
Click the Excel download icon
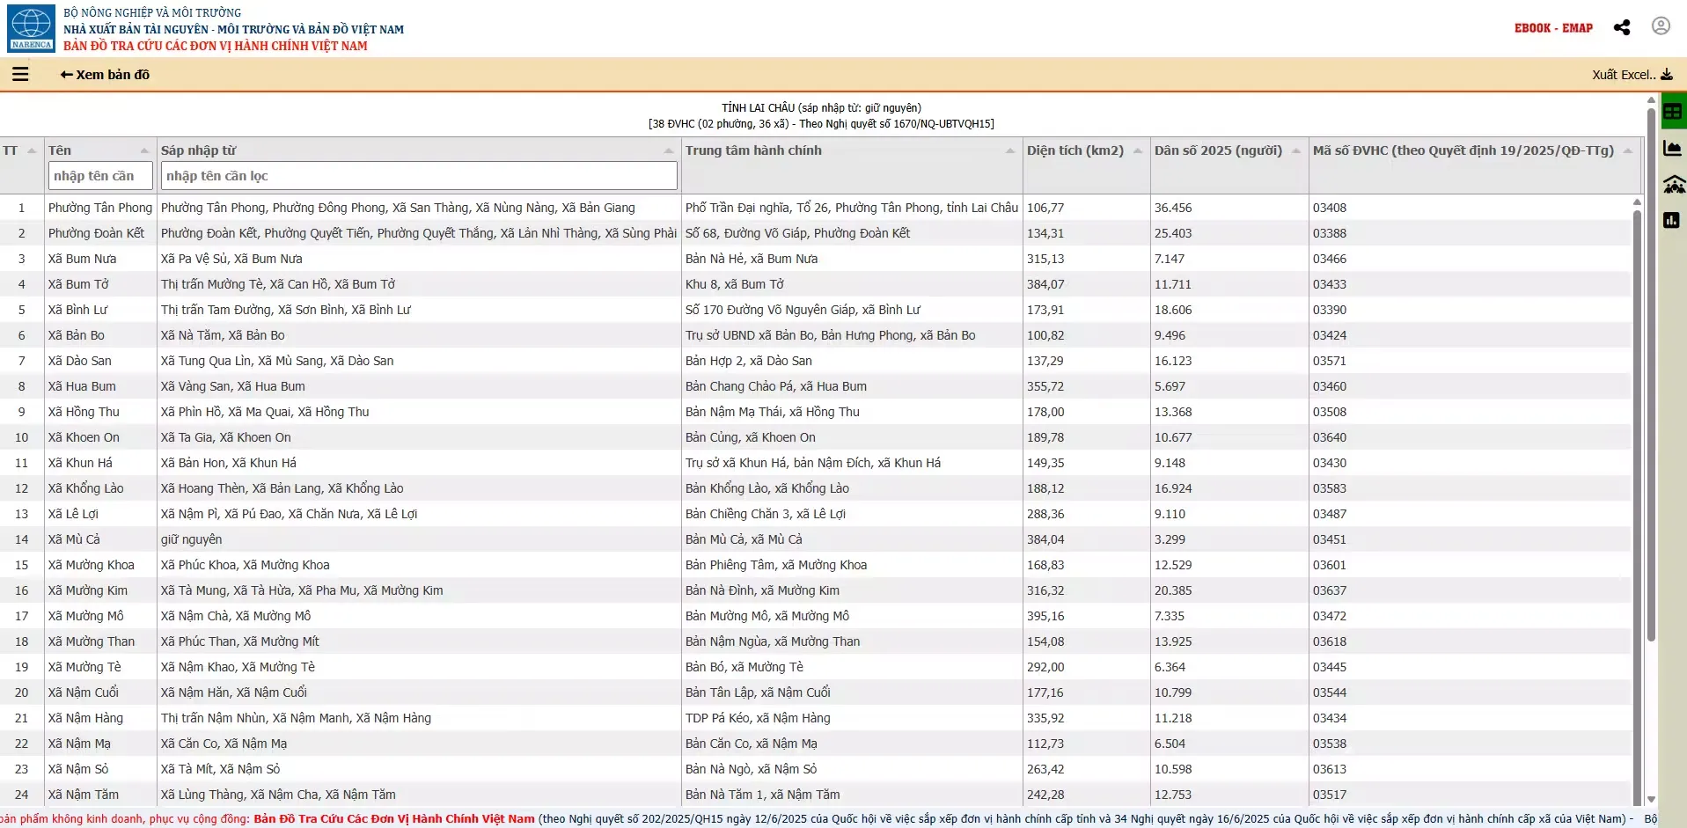(1667, 75)
